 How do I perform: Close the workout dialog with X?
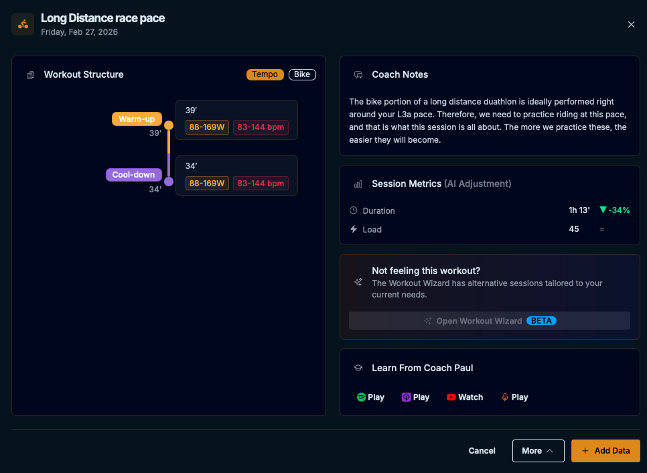coord(631,24)
